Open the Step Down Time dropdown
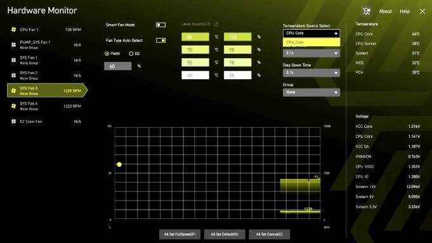The width and height of the screenshot is (432, 243). (x=311, y=73)
